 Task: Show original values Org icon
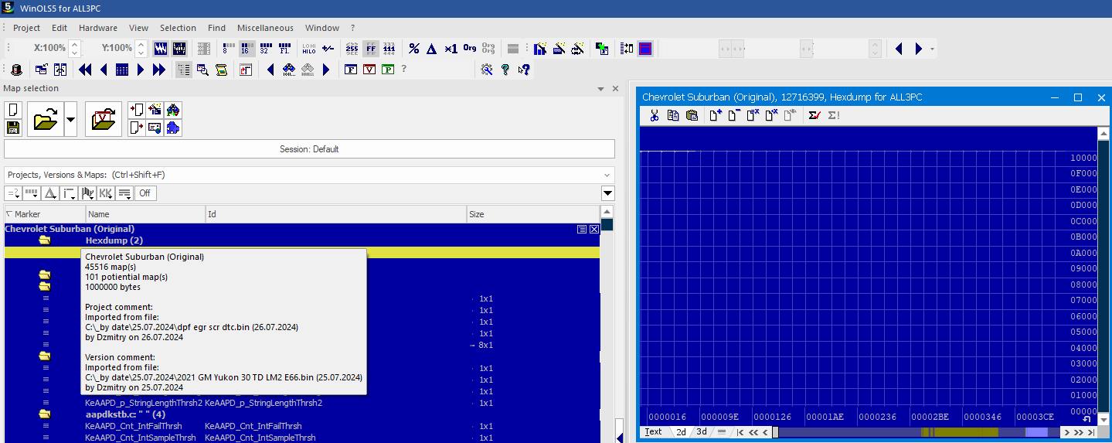[470, 48]
